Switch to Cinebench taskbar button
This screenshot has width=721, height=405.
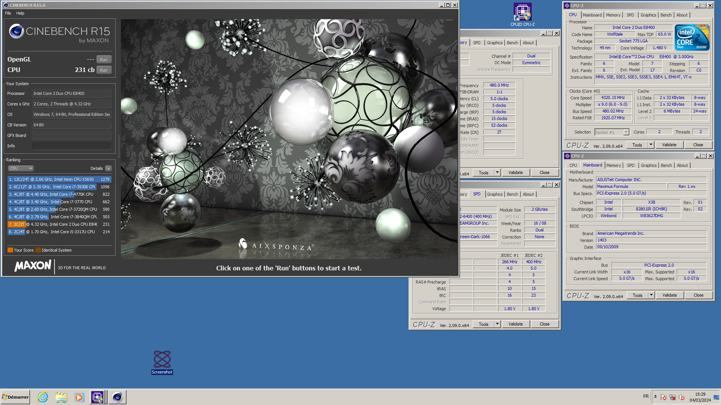tap(118, 397)
